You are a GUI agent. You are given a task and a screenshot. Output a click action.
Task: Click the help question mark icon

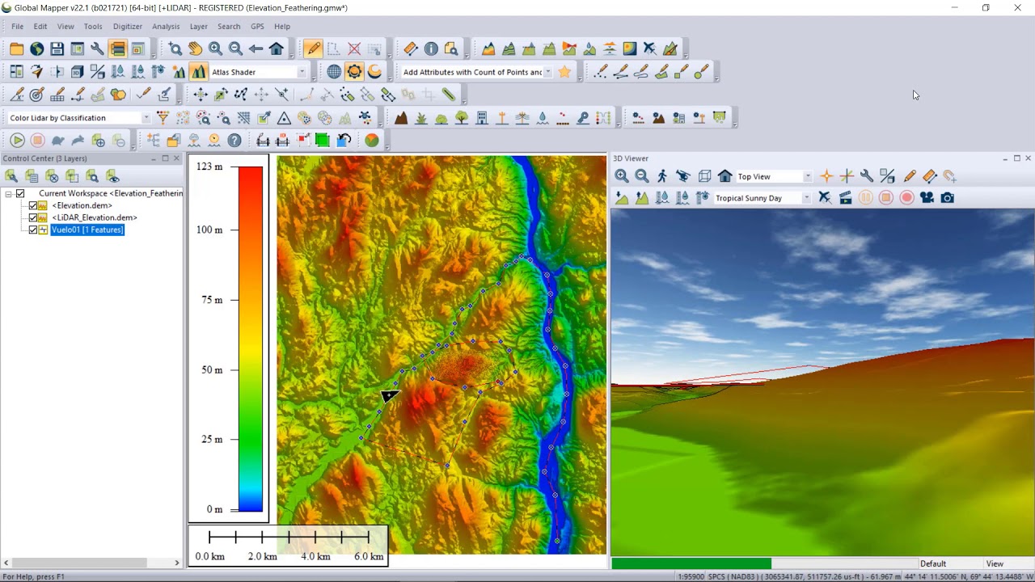234,141
